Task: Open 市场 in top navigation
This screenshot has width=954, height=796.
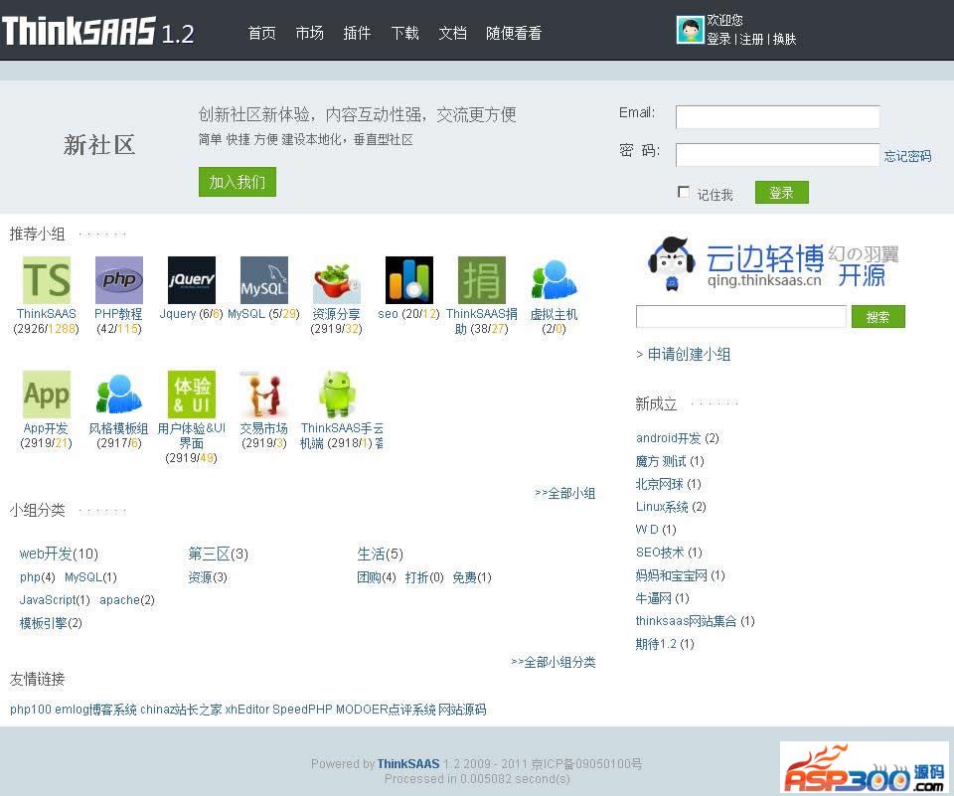Action: [x=309, y=33]
